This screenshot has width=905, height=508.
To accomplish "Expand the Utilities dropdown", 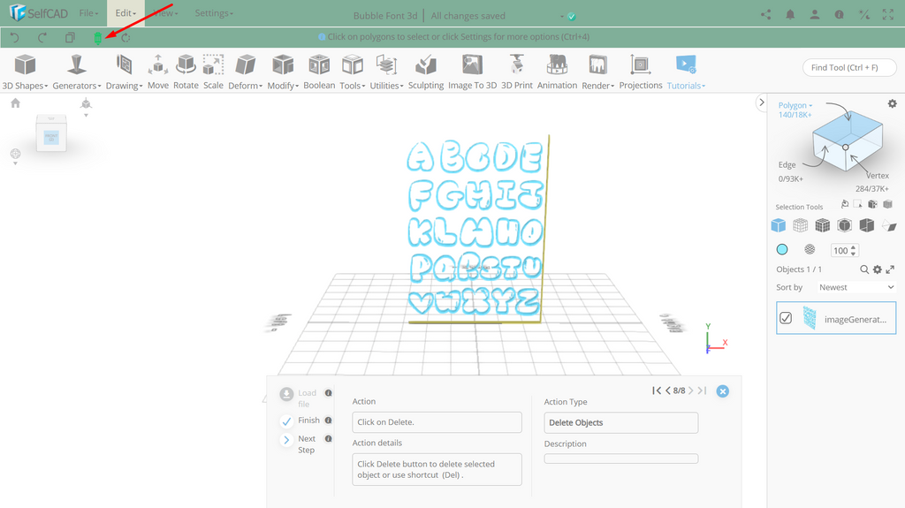I will pyautogui.click(x=386, y=72).
